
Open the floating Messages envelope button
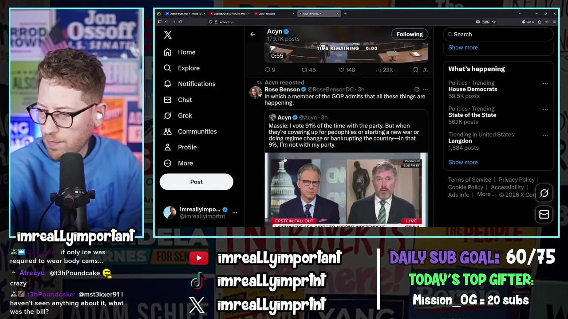pyautogui.click(x=544, y=214)
